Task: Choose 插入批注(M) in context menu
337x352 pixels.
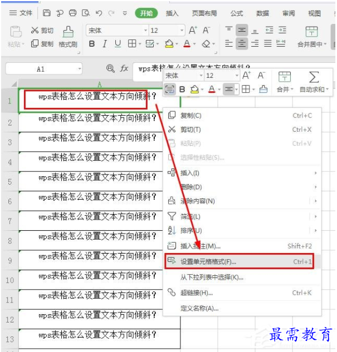Action: [x=242, y=246]
